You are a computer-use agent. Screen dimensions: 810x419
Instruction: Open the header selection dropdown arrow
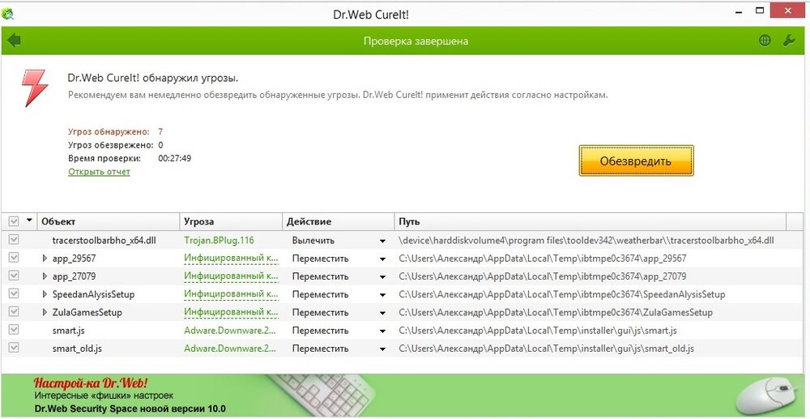coord(29,220)
